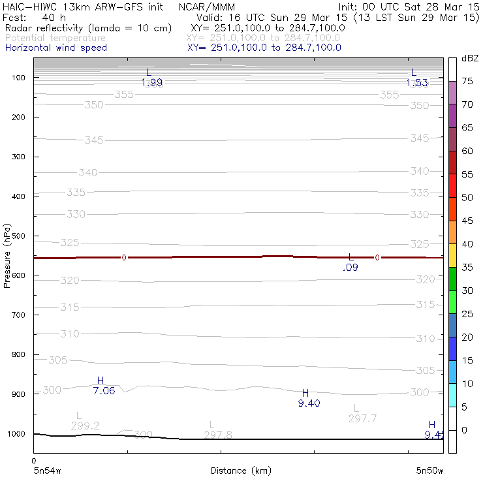The image size is (483, 483).
Task: Click the '200' pressure tick label
Action: [18, 117]
